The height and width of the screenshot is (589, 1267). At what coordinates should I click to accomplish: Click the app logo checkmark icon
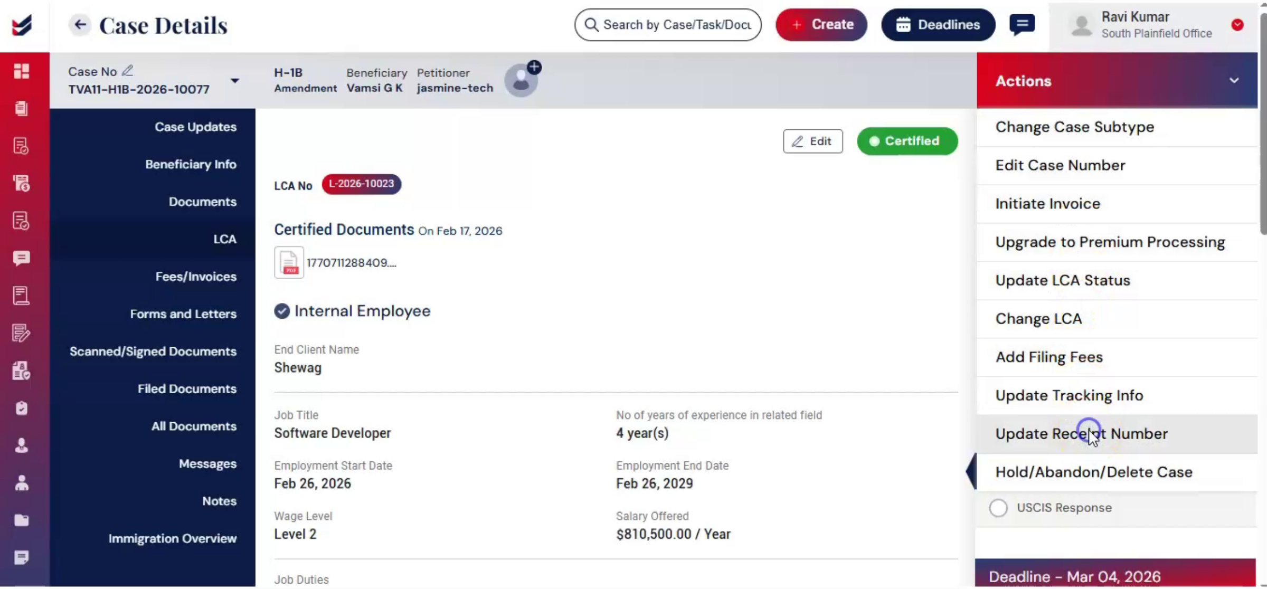pos(22,25)
